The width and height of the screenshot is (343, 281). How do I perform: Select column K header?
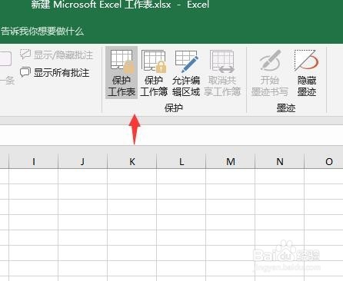pos(132,161)
